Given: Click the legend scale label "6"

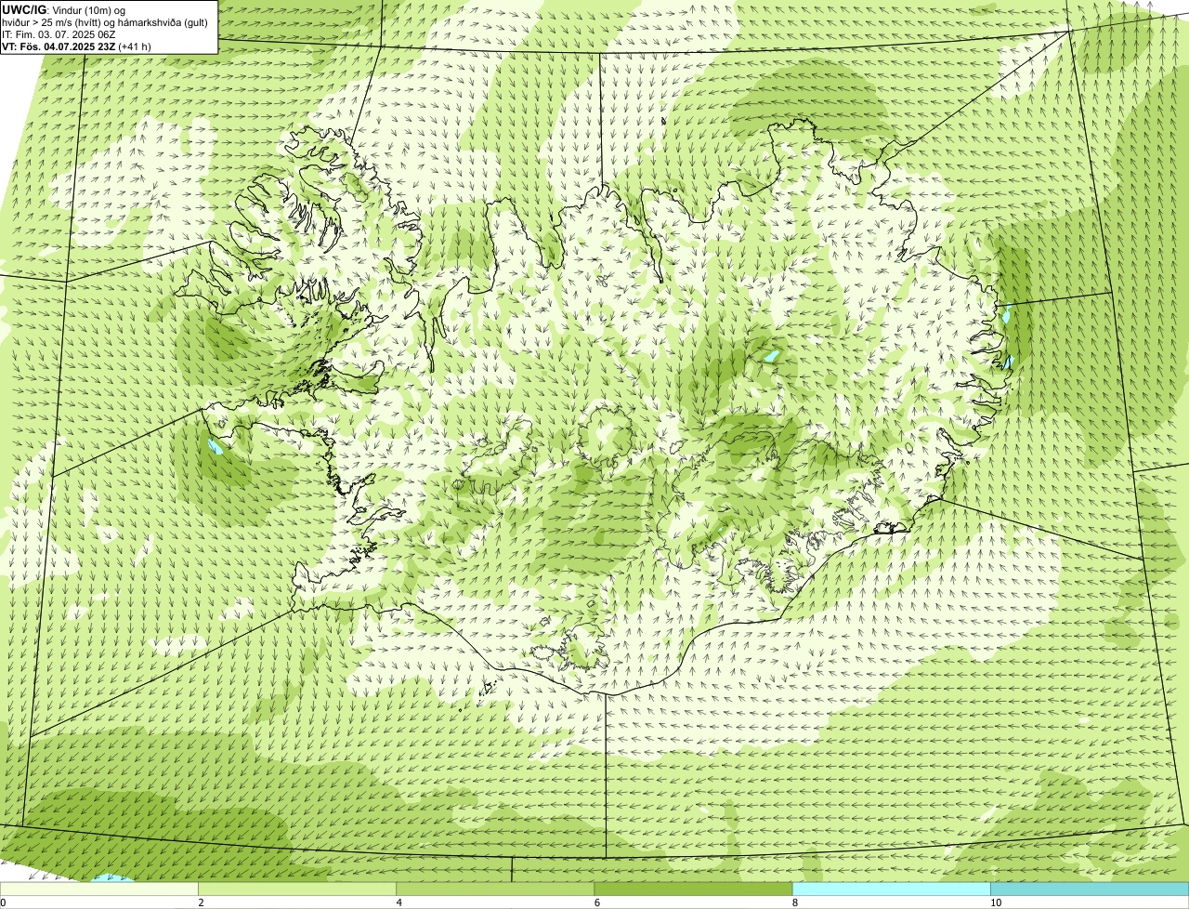Looking at the screenshot, I should pos(597,902).
